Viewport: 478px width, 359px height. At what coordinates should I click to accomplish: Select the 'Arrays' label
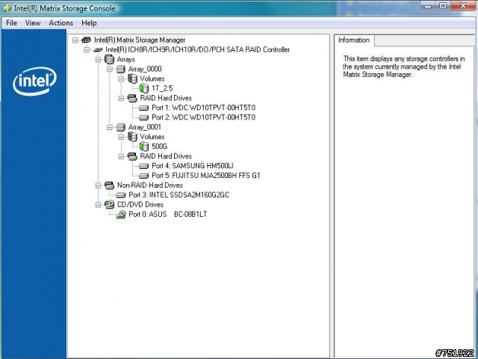(x=126, y=59)
